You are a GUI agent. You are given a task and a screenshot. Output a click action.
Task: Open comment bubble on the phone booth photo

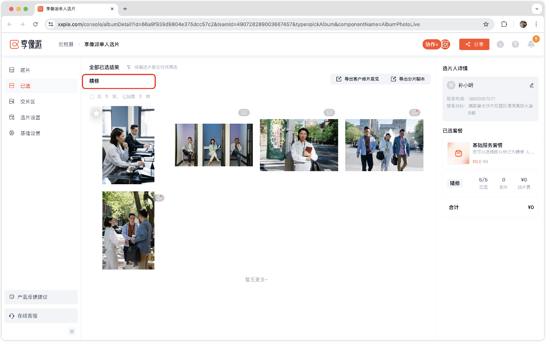pos(244,113)
